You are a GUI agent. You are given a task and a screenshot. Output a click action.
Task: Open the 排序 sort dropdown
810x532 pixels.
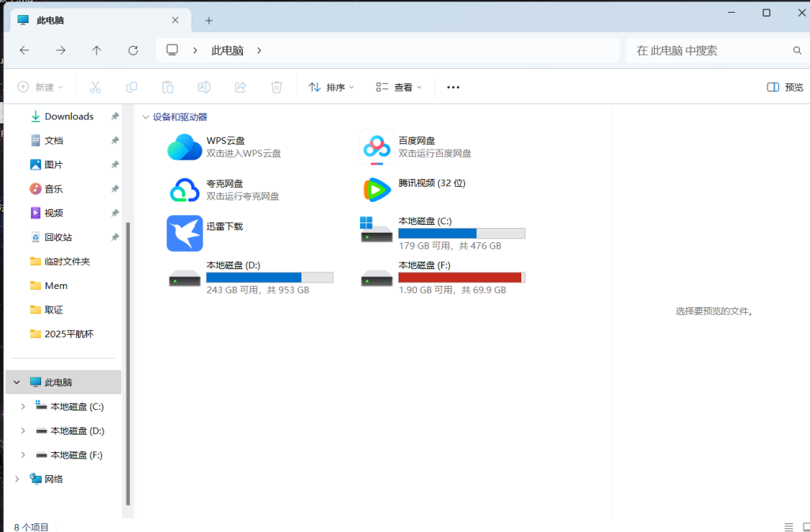click(331, 87)
